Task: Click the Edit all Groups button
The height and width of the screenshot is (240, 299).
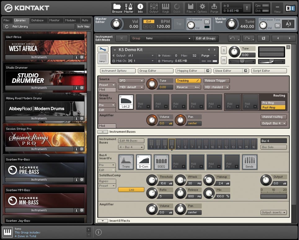Action: (x=206, y=38)
